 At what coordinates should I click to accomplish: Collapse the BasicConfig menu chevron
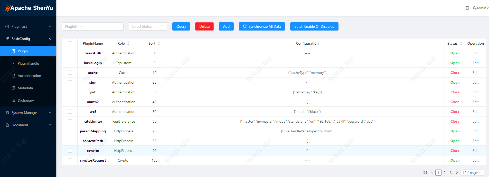(x=50, y=39)
